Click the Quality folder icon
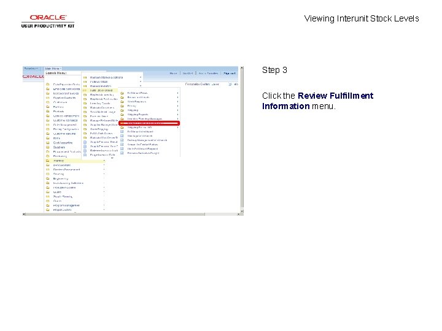Viewport: 442px width, 331px height. (48, 192)
